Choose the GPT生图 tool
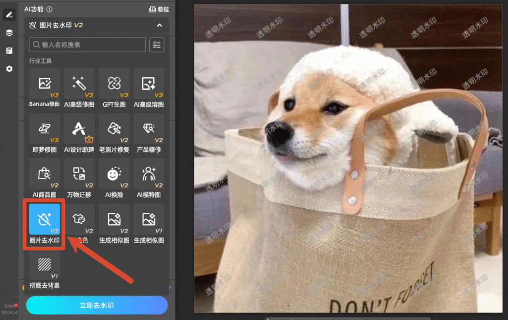508x320 pixels. click(114, 88)
